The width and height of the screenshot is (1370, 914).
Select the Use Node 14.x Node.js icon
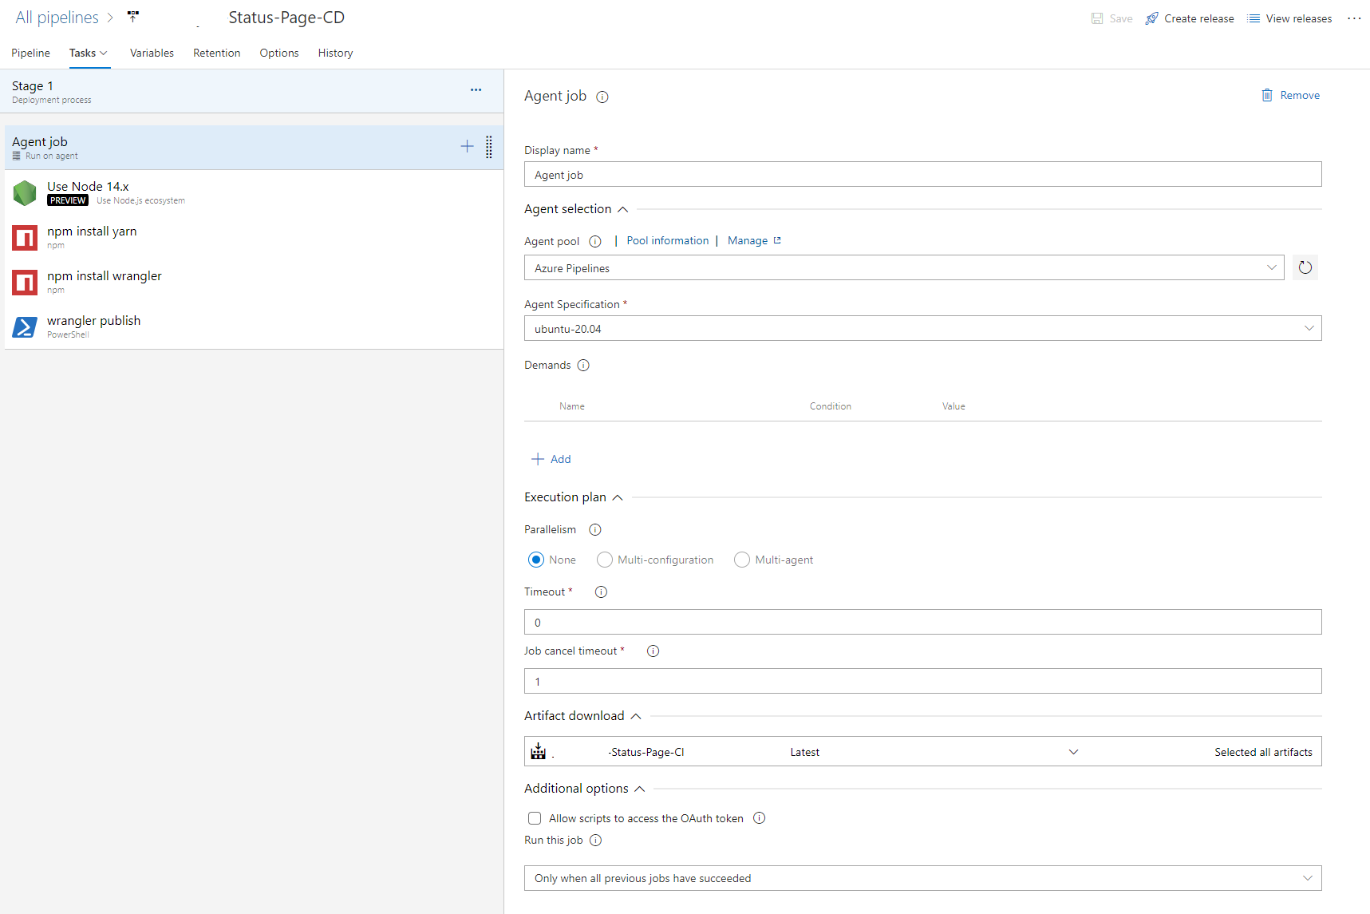[x=25, y=193]
